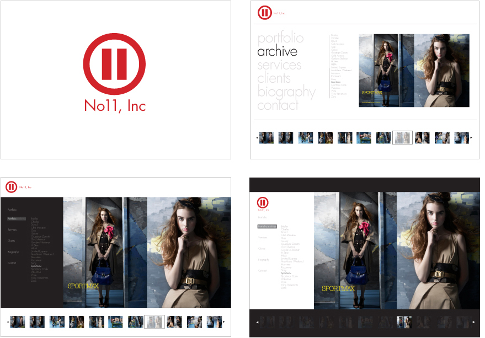485x338 pixels.
Task: Open the large 'clients' menu item
Action: [274, 78]
